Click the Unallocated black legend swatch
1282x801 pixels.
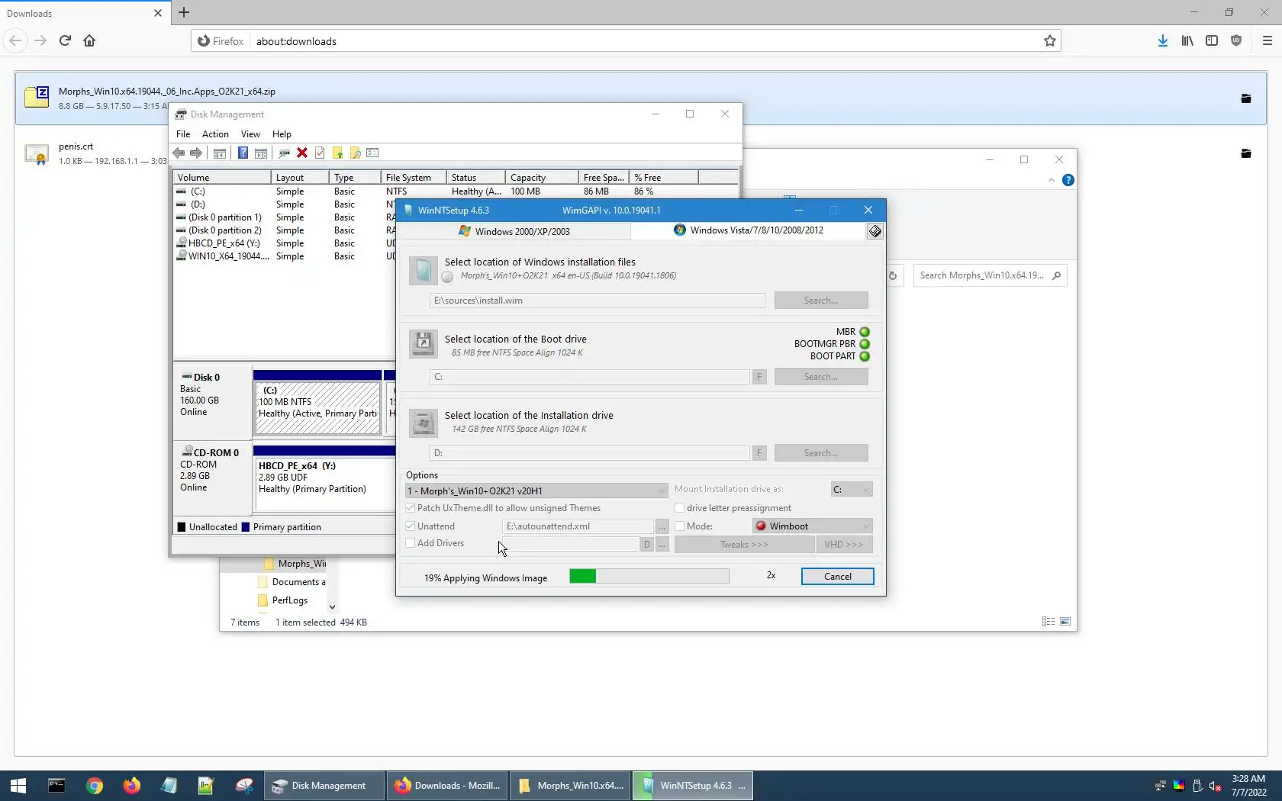coord(182,527)
